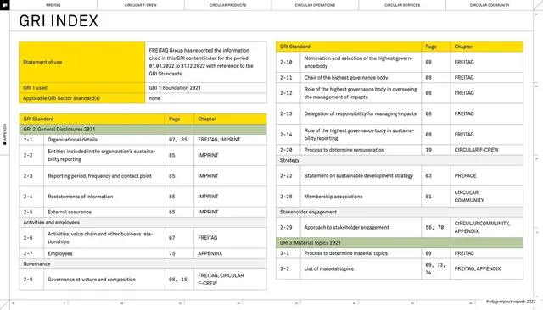Click 'Applicable GRI Sector Standard(s)' cell
This screenshot has height=310, width=543.
click(x=82, y=98)
